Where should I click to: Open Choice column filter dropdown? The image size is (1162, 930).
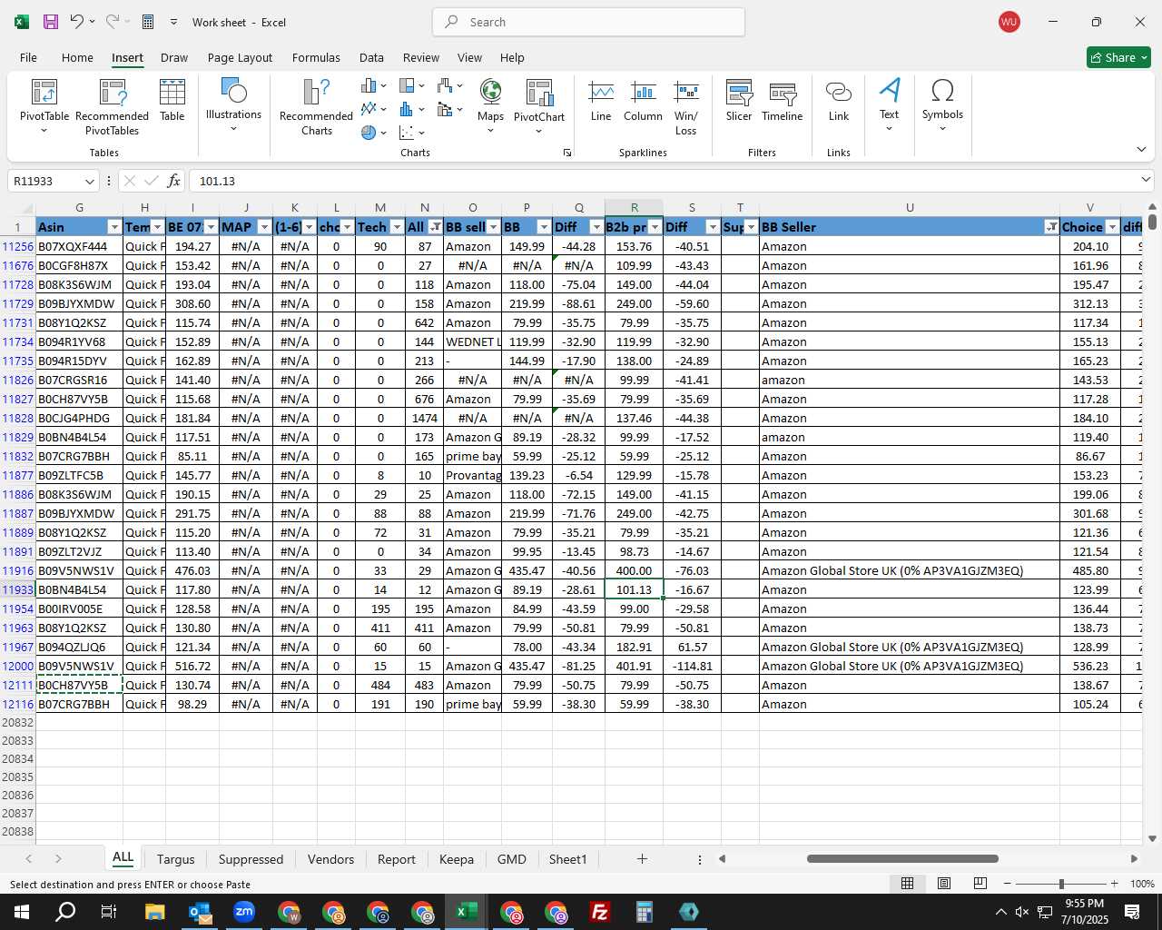point(1112,227)
